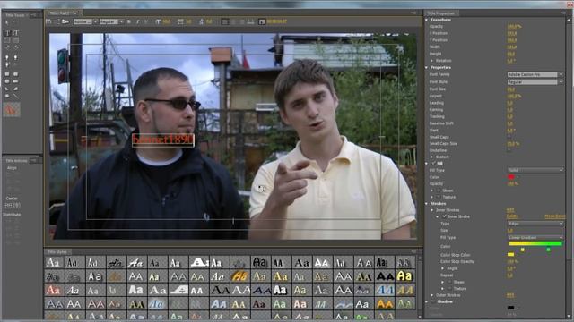Viewport: 574px width, 322px height.
Task: Select the Title Properties panel tab
Action: (440, 13)
